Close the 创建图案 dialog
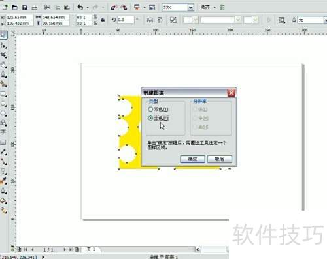 pyautogui.click(x=232, y=93)
